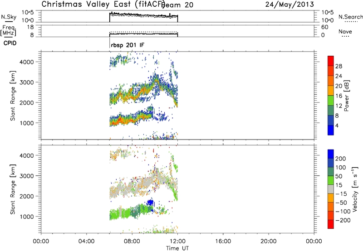Click the '3000' tick in power panel

click(x=27, y=82)
